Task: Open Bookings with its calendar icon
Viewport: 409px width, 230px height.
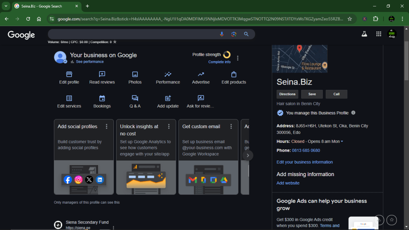Action: pos(102,98)
